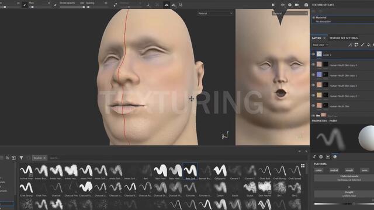
Task: Select Material in Texture Set List
Action: tap(343, 19)
